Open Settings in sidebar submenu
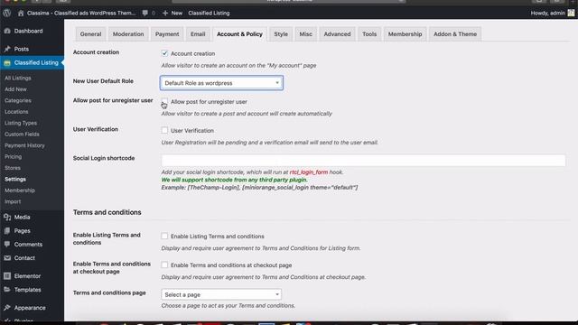The image size is (578, 325). 15,179
